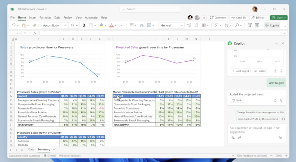
Task: Open the Data ribbon tab
Action: pyautogui.click(x=57, y=17)
